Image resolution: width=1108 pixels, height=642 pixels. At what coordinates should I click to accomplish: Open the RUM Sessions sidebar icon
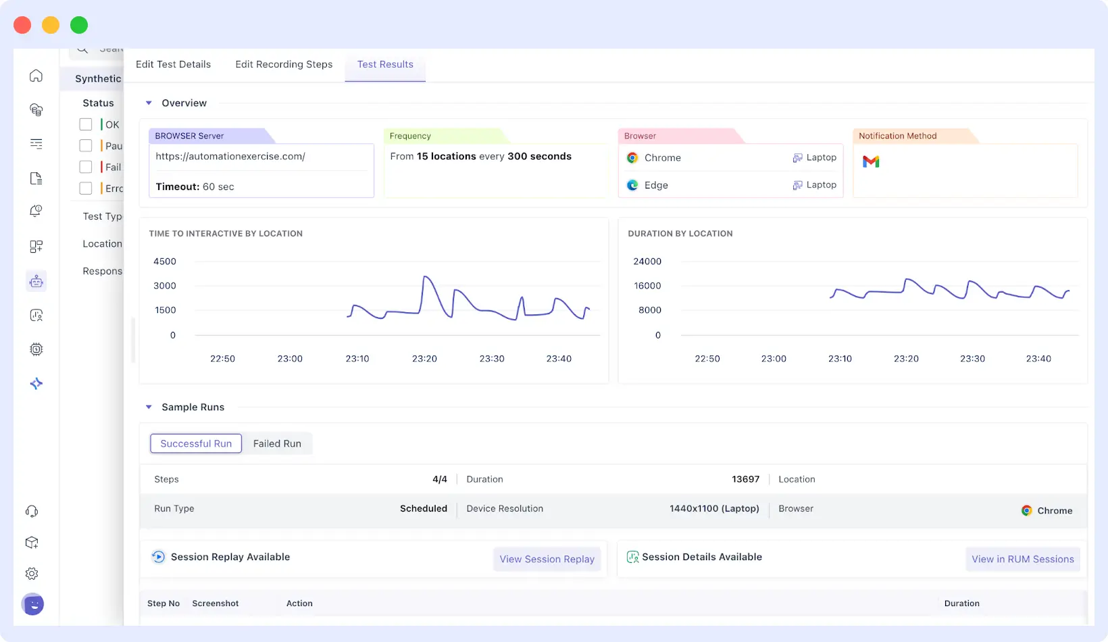[x=35, y=315]
